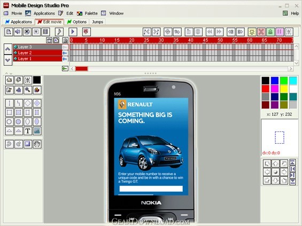Viewport: 302px width, 226px height.
Task: Toggle the green key icon below layers
Action: (65, 68)
